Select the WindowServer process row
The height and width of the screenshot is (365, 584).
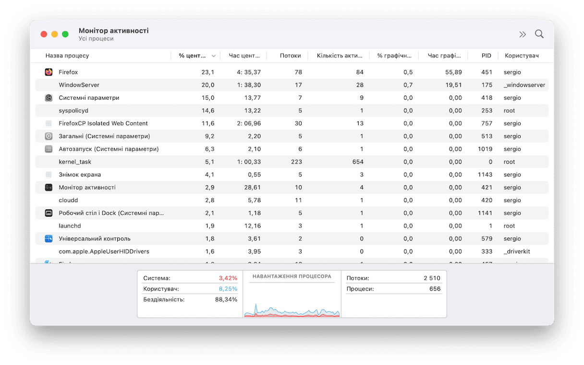coord(292,85)
